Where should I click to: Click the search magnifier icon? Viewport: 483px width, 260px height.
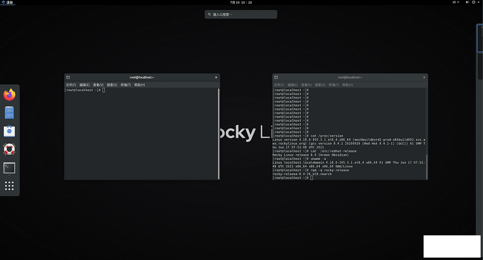[210, 14]
